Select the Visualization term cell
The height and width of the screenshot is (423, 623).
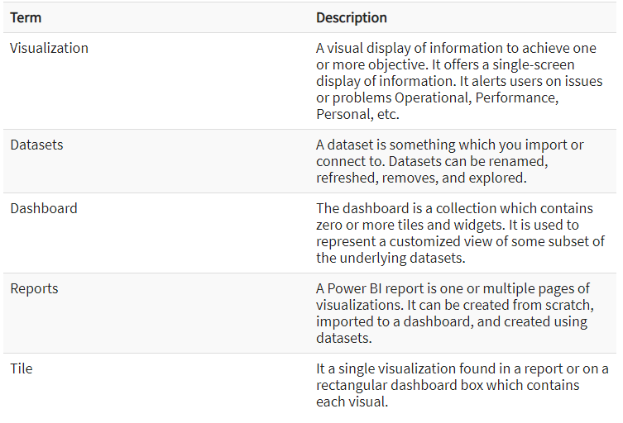coord(50,48)
